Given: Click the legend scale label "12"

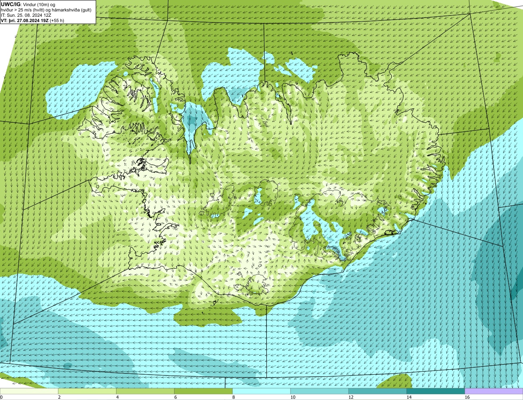Looking at the screenshot, I should 351,397.
